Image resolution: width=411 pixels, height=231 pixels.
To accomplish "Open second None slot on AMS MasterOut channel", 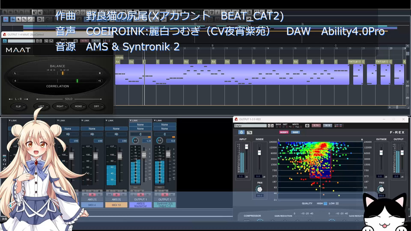I will click(140, 129).
